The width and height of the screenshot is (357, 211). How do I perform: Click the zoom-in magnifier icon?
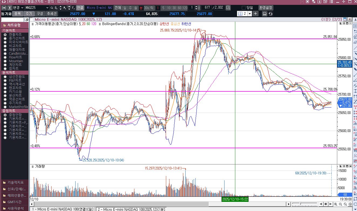[335, 204]
